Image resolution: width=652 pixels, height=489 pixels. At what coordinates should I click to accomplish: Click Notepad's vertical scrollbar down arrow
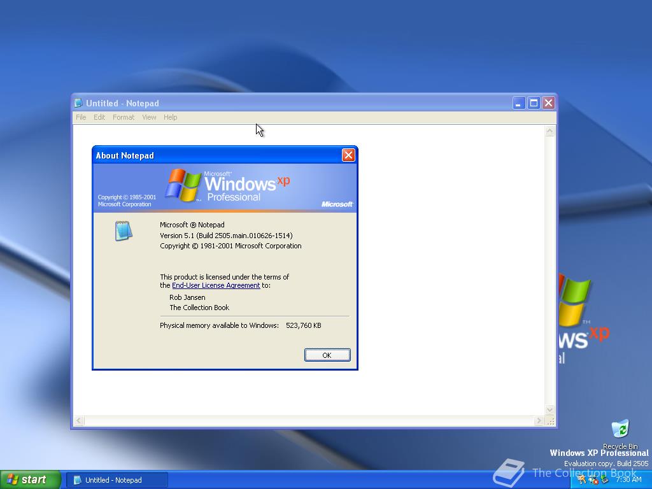pyautogui.click(x=549, y=410)
